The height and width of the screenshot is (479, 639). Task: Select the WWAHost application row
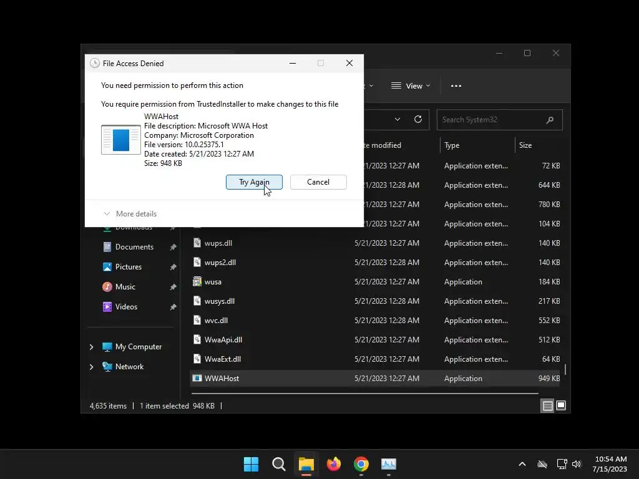point(375,379)
